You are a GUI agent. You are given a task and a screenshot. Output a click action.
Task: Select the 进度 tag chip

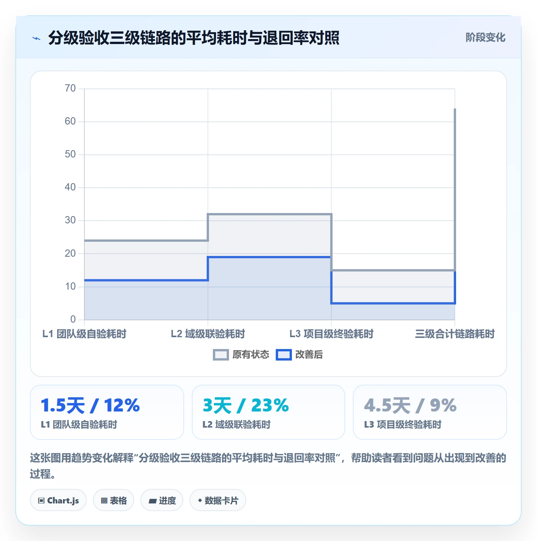(162, 500)
